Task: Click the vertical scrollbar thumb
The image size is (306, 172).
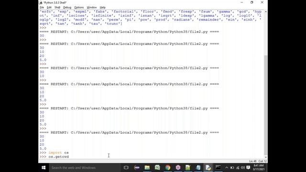Action: click(266, 105)
